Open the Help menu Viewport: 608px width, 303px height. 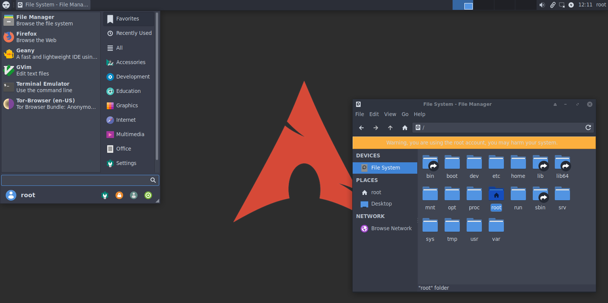(420, 114)
